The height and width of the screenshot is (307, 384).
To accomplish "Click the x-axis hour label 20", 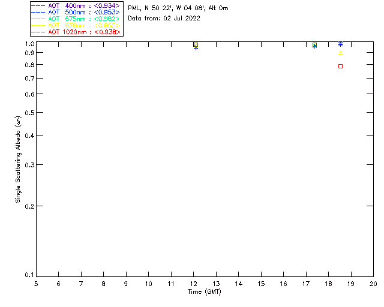I will [x=373, y=284].
